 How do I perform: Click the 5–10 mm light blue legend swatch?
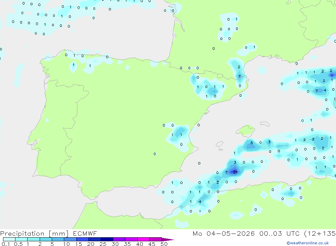[x=58, y=239]
